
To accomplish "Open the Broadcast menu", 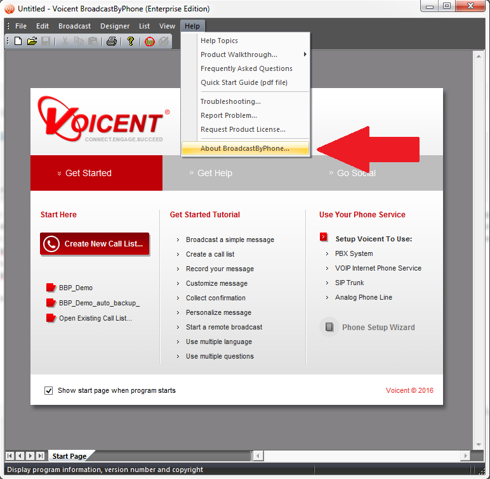I will 74,26.
